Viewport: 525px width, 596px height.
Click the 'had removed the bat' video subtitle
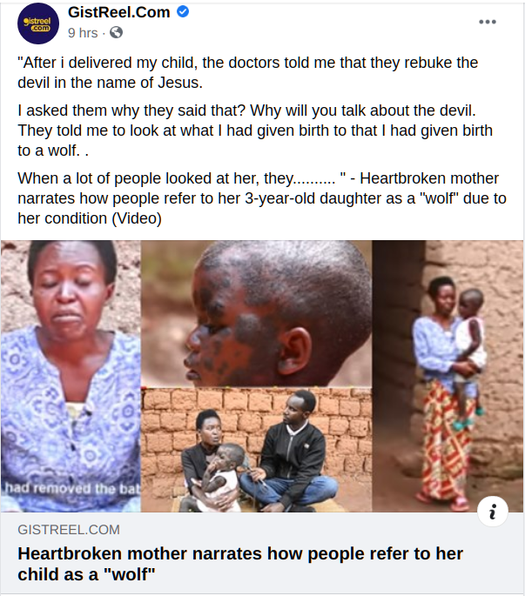coord(72,488)
